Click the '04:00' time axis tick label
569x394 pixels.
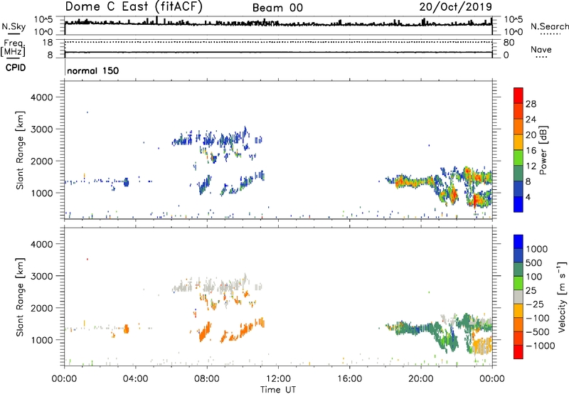[135, 379]
